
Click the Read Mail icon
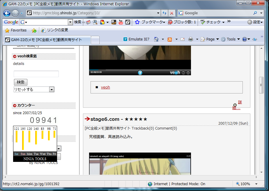pyautogui.click(x=183, y=39)
